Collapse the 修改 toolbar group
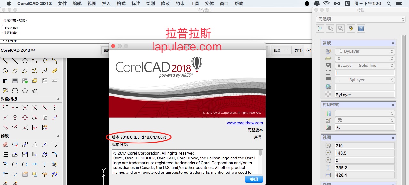This screenshot has height=185, width=409. click(58, 136)
